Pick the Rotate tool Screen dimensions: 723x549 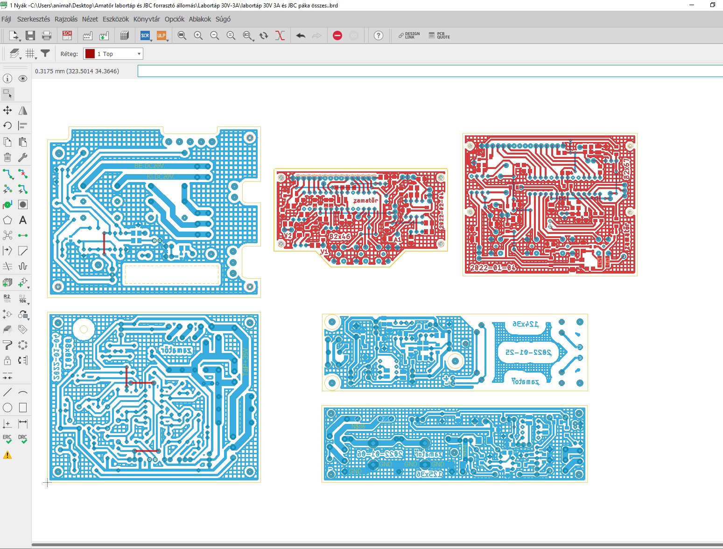click(x=7, y=126)
